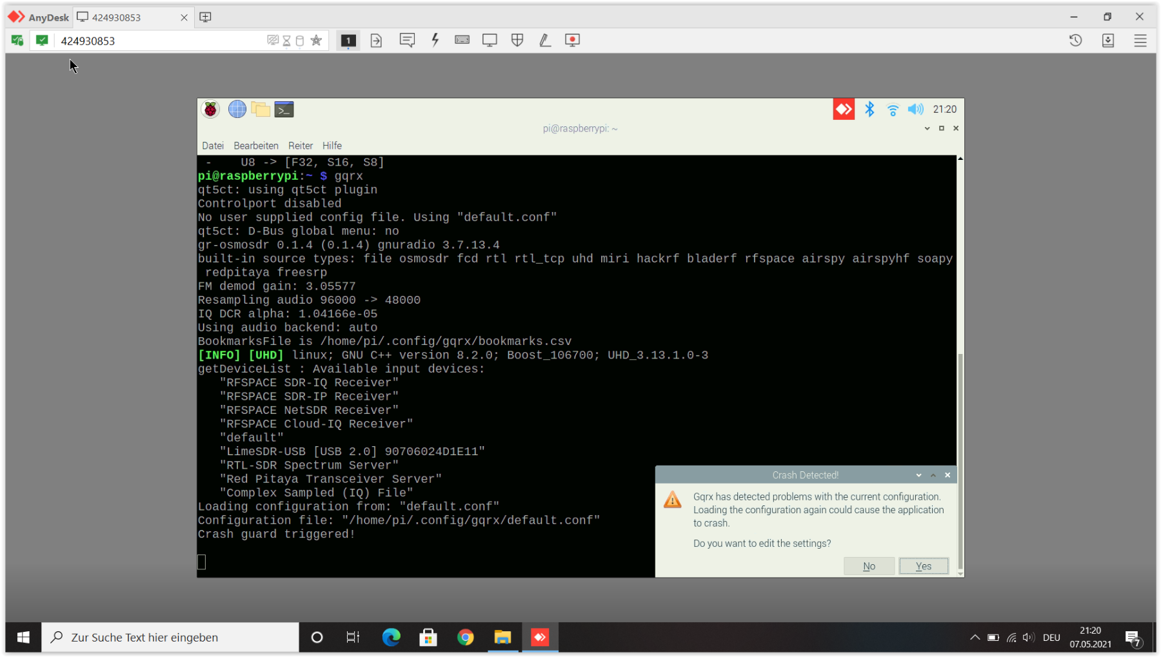This screenshot has height=657, width=1161.
Task: Click the connection security status icon
Action: (17, 41)
